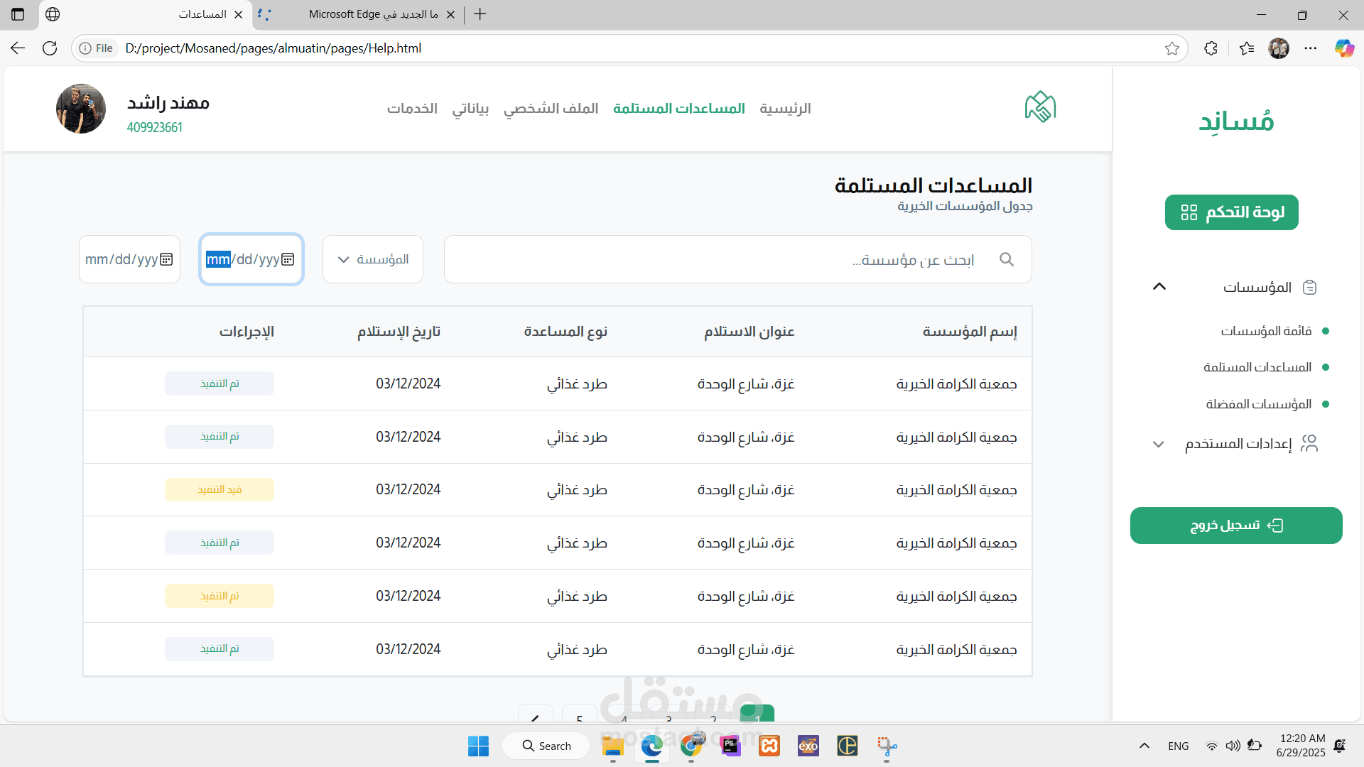Open a new browser tab
The height and width of the screenshot is (767, 1364).
tap(480, 14)
